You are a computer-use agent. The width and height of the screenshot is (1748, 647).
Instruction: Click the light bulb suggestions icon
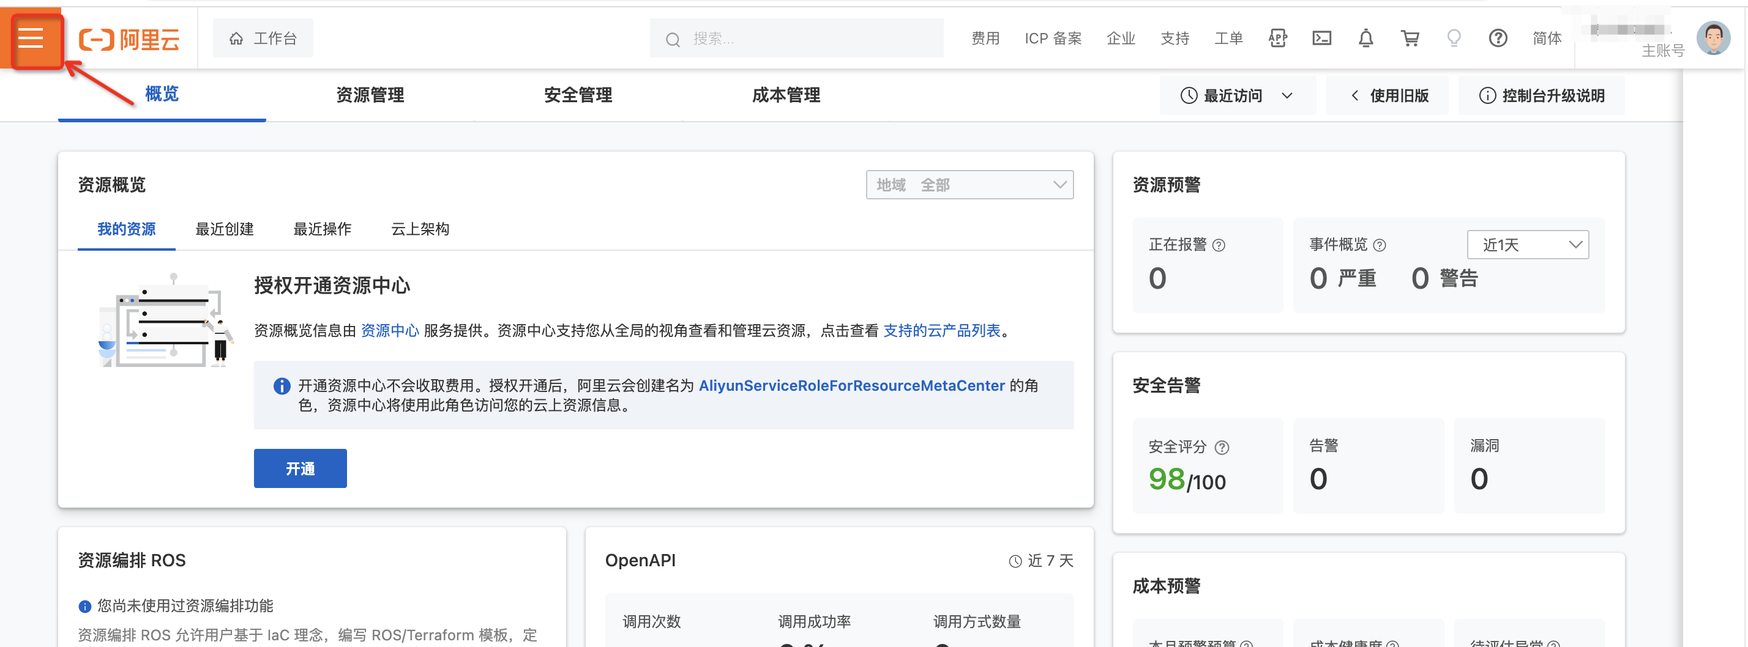pos(1454,39)
